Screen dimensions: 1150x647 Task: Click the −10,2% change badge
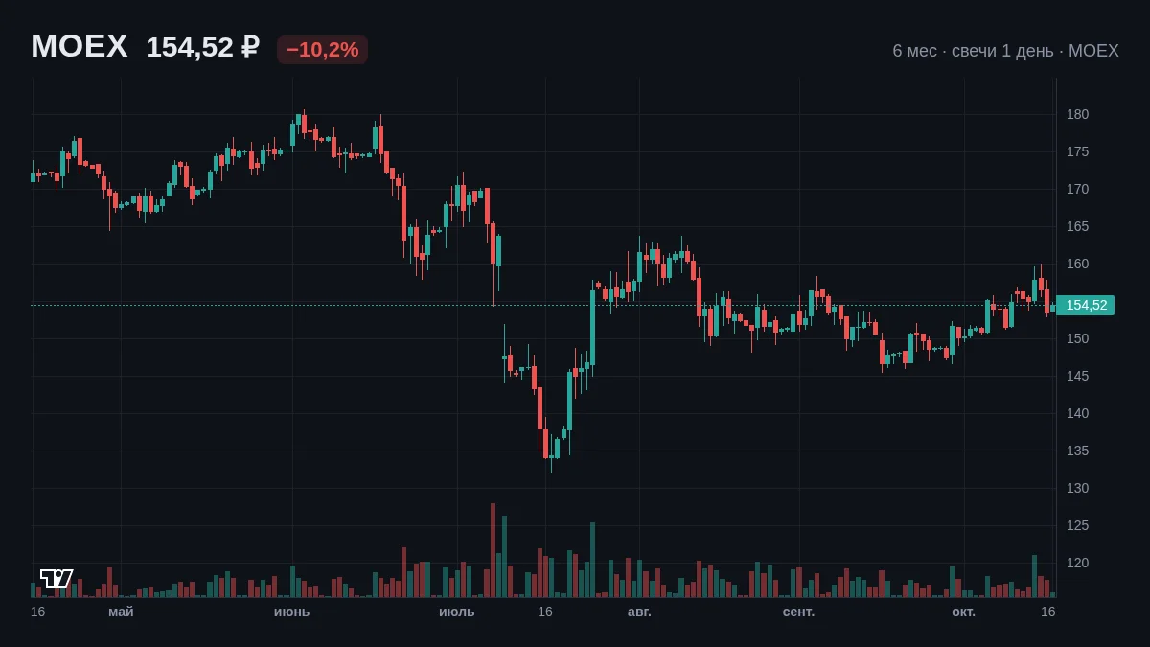click(x=322, y=50)
